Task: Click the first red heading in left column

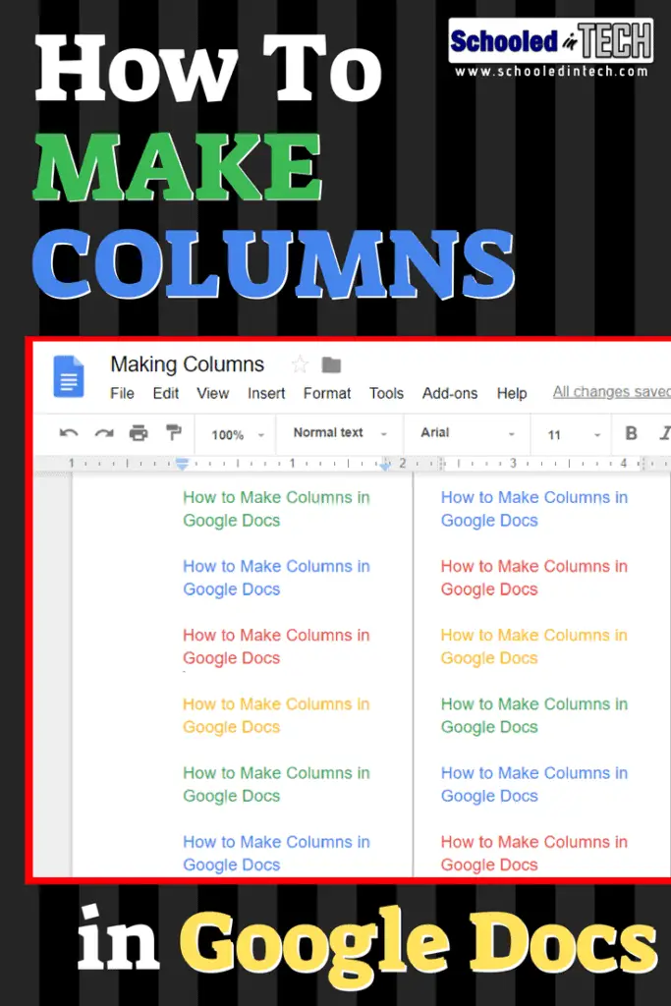Action: point(276,646)
